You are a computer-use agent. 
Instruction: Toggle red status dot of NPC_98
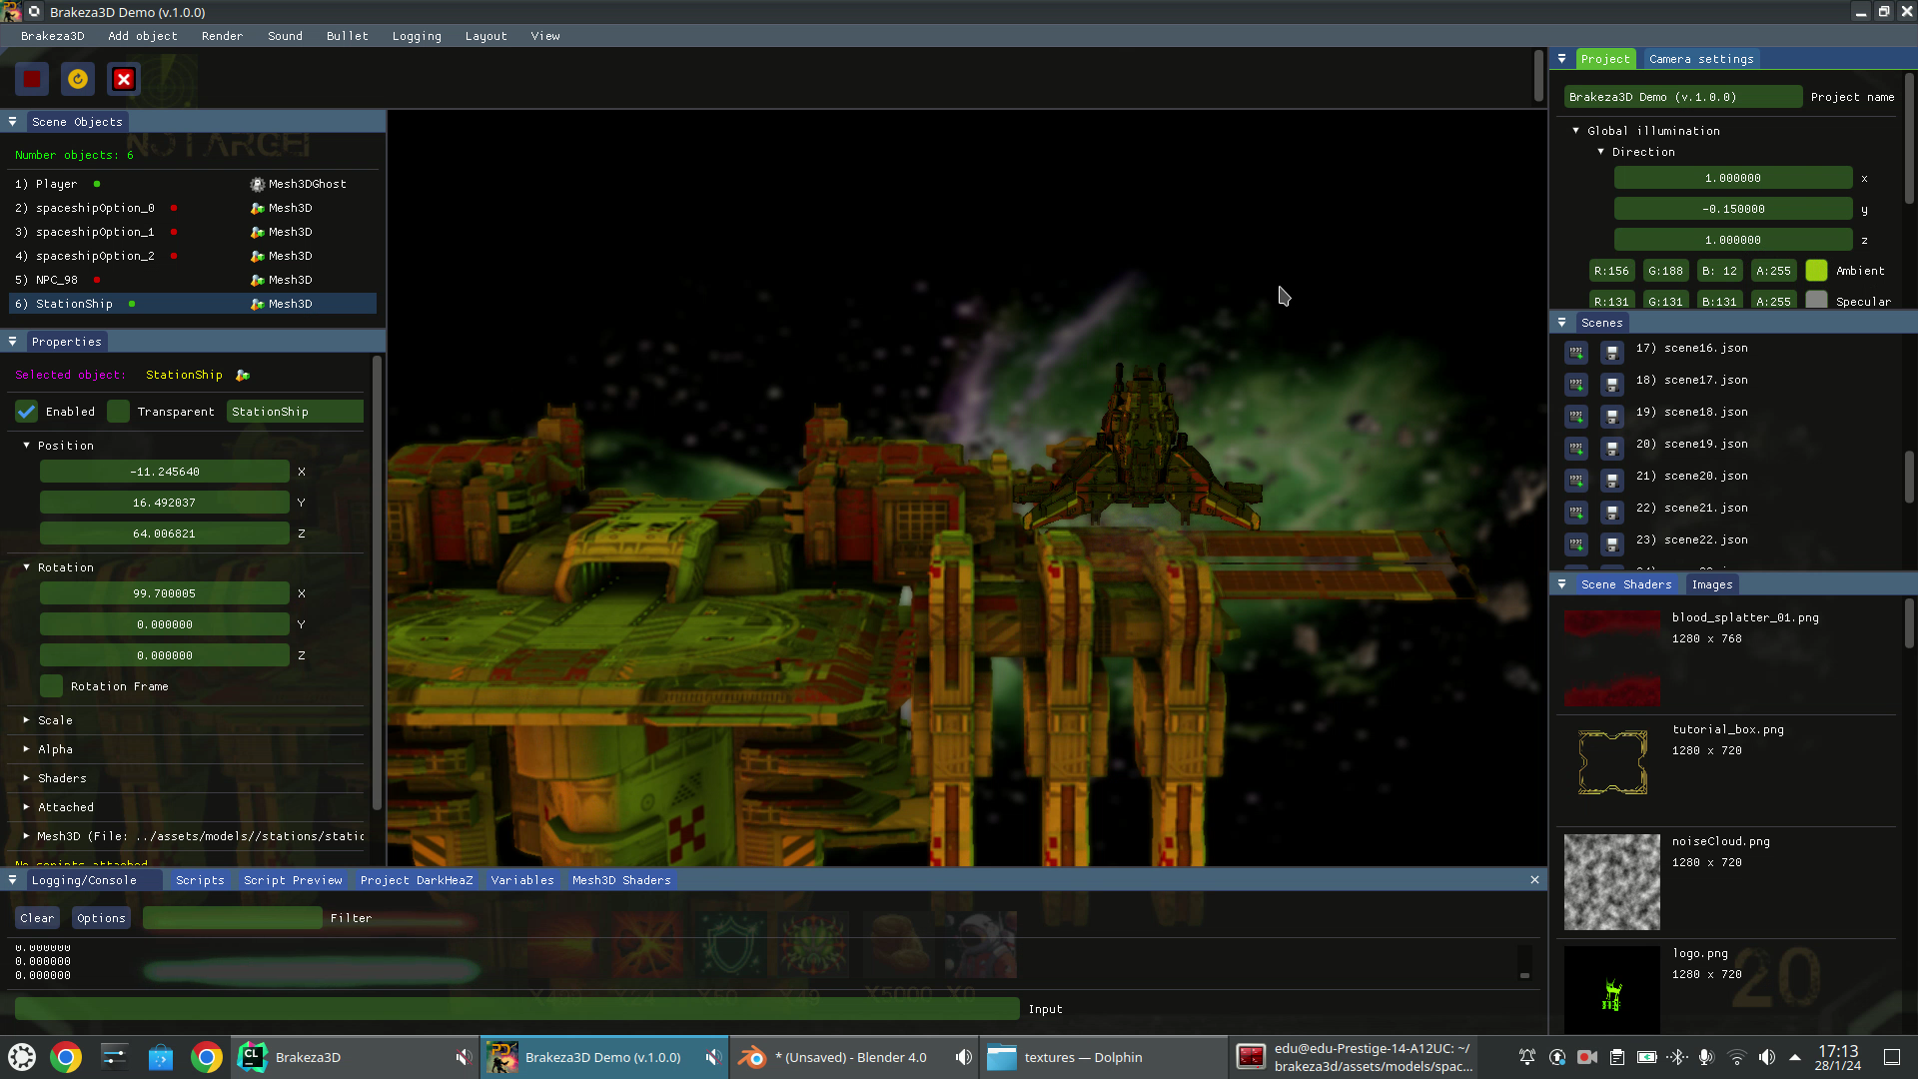point(97,280)
